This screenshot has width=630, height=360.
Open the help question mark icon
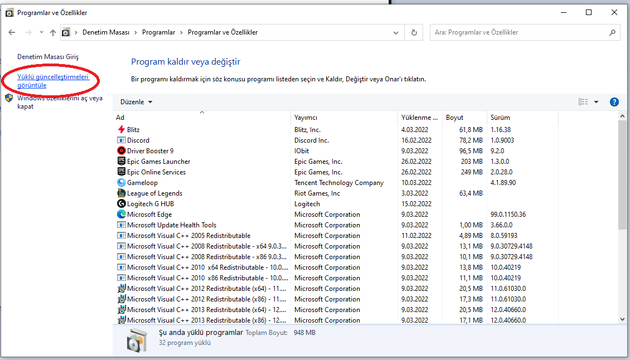(x=614, y=102)
